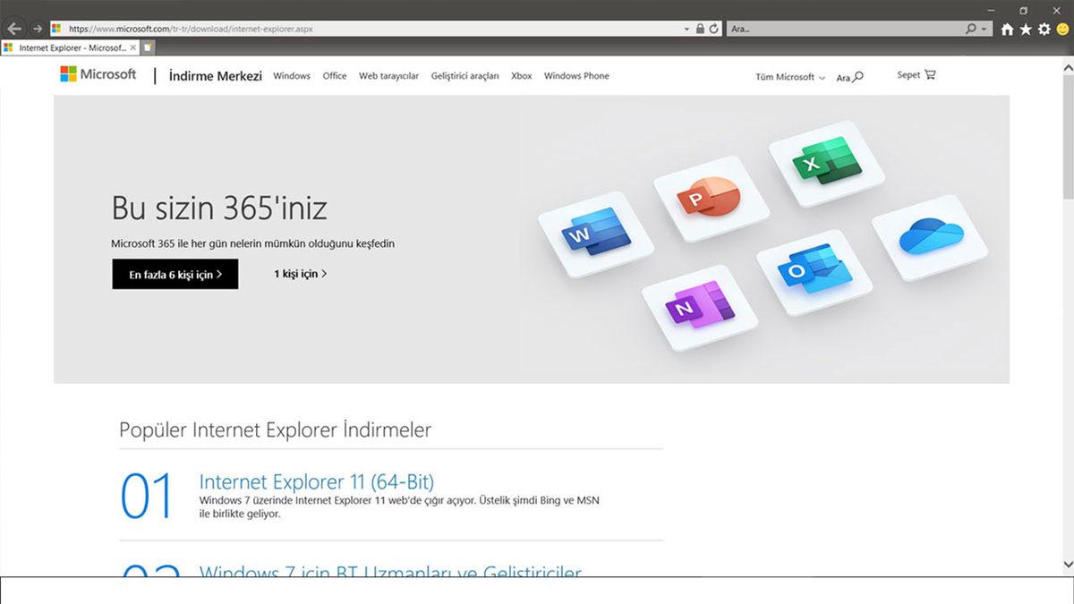Open the Tools gear menu
This screenshot has height=604, width=1074.
click(x=1045, y=28)
